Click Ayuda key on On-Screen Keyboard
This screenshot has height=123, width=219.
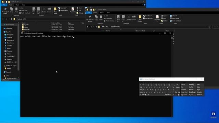coord(191,95)
